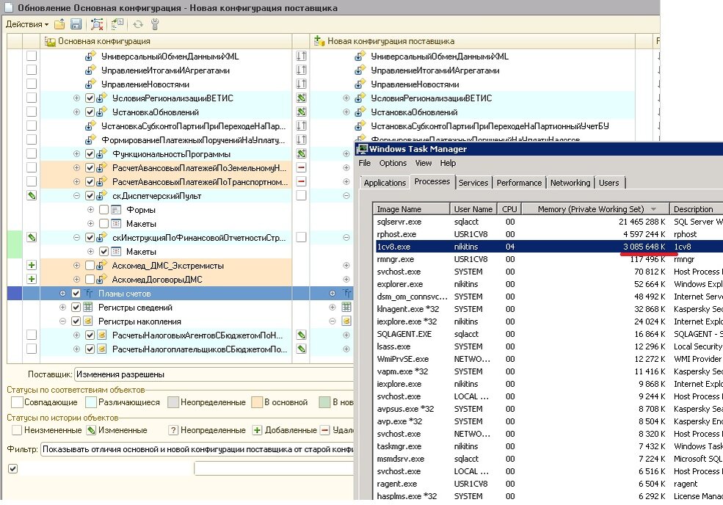The image size is (723, 505).
Task: Click green pencil status icon beside скДиспетчерскийПульт
Action: tap(32, 195)
